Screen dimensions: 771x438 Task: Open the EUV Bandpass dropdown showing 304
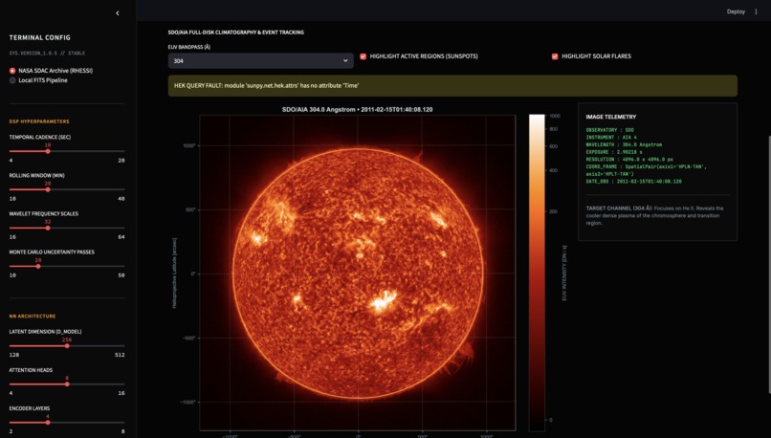click(260, 61)
